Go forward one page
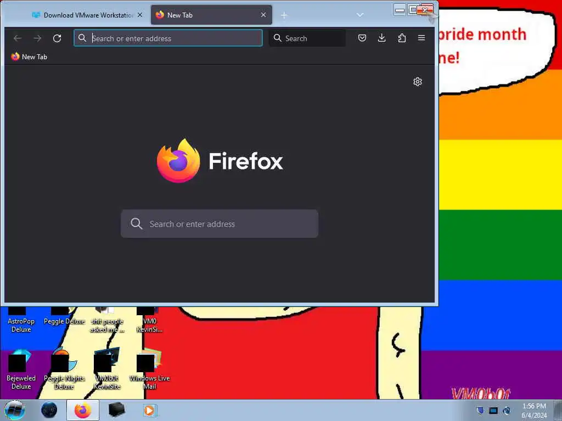The height and width of the screenshot is (421, 562). click(37, 38)
